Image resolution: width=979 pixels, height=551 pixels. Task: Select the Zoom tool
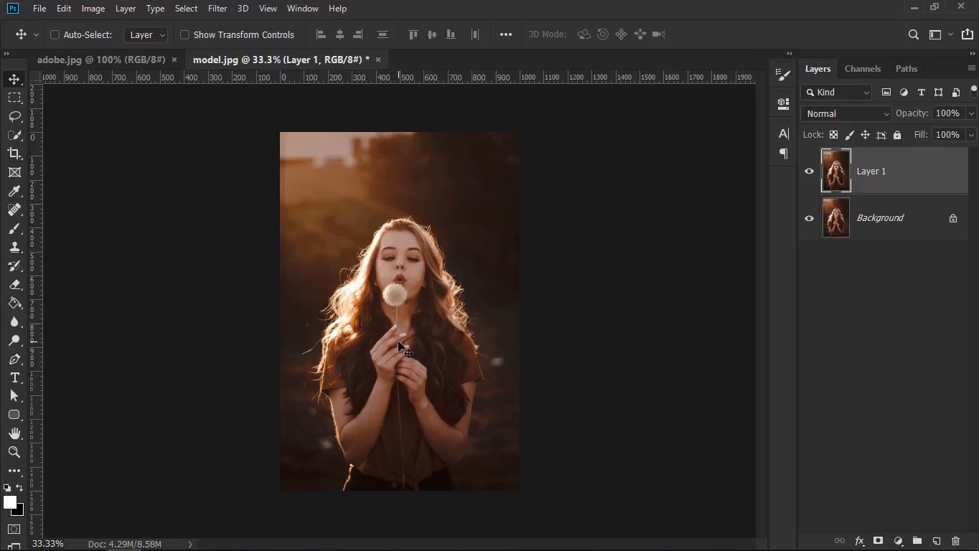14,452
